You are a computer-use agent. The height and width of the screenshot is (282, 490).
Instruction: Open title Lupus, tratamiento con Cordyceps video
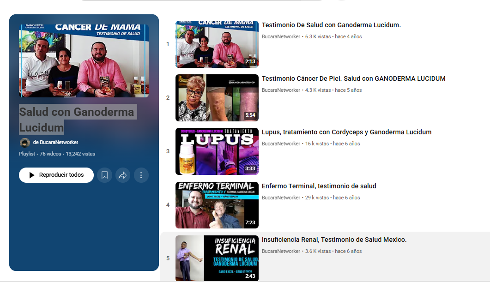346,132
